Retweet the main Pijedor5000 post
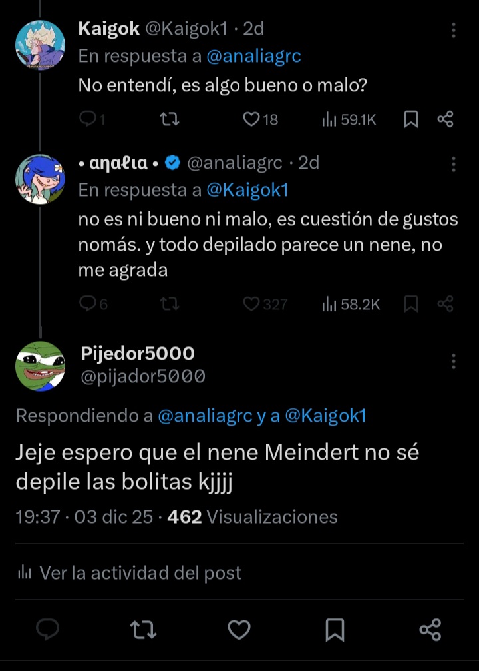479x671 pixels. click(143, 629)
